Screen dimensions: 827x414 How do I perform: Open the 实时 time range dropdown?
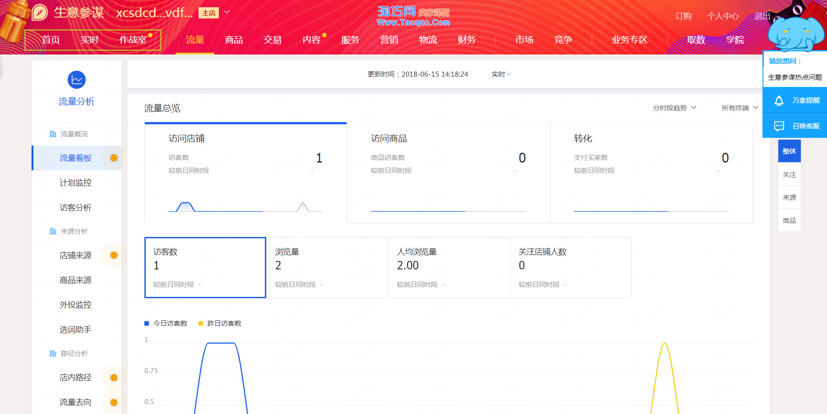[501, 74]
